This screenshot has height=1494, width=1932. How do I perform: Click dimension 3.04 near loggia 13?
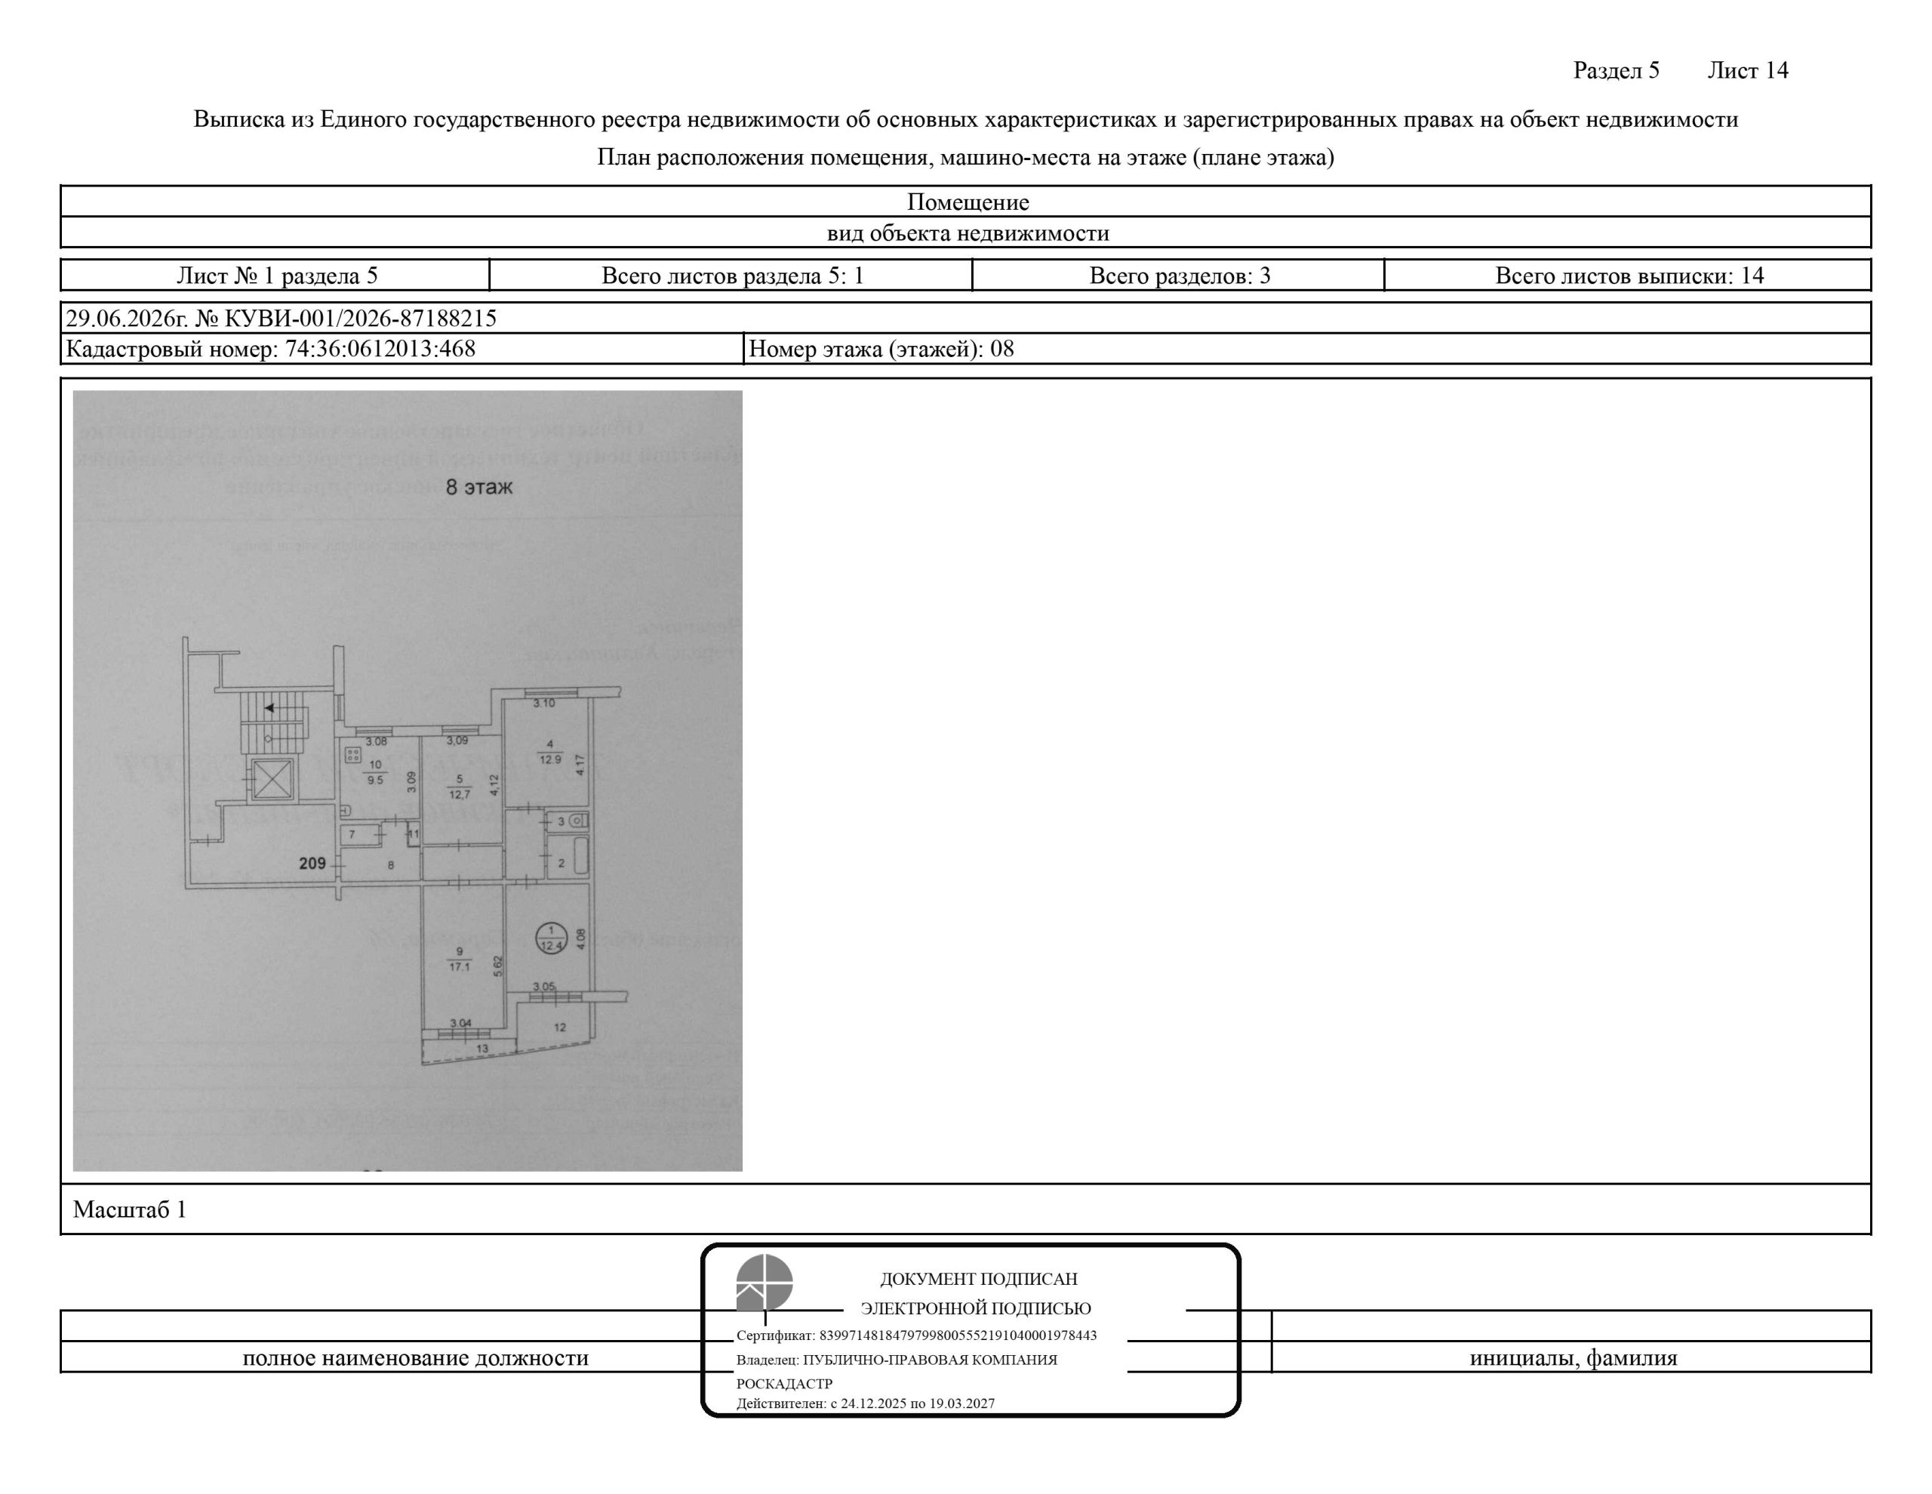tap(461, 1023)
